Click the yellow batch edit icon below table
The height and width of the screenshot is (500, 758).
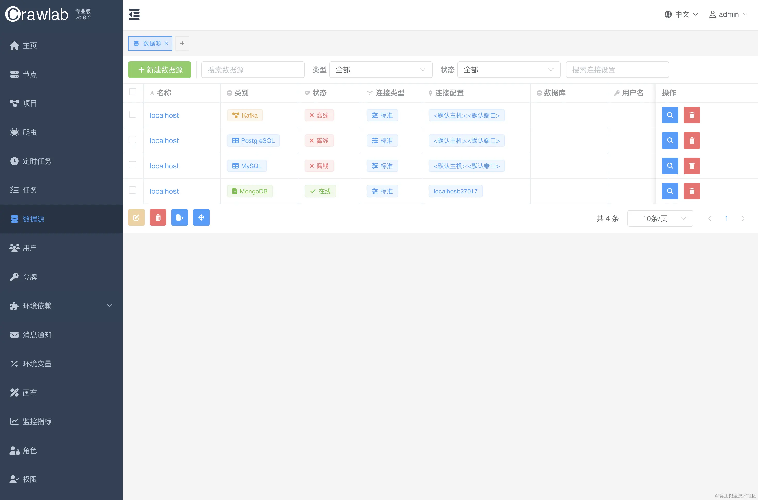(136, 217)
